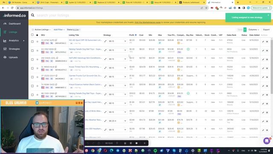
Task: Star the Kreyol Essence Castor listing
Action: pos(37,86)
